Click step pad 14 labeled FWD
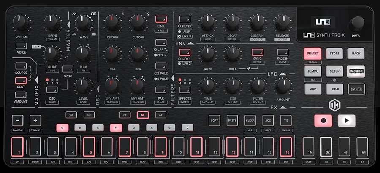 point(250,147)
